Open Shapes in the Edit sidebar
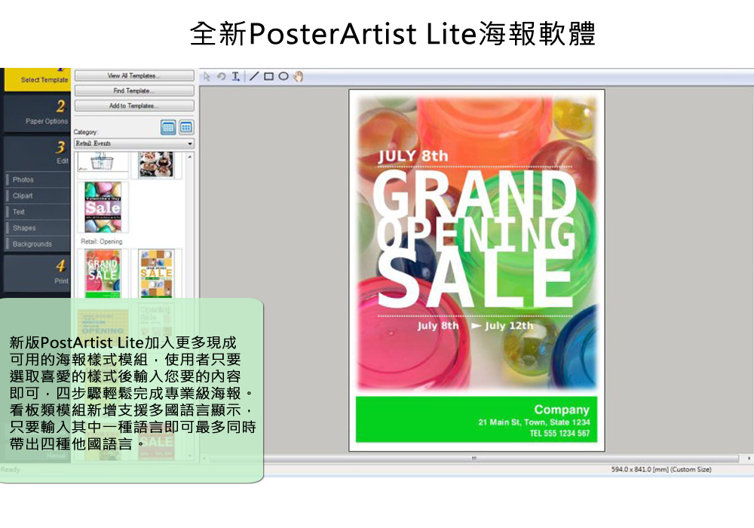 [38, 228]
